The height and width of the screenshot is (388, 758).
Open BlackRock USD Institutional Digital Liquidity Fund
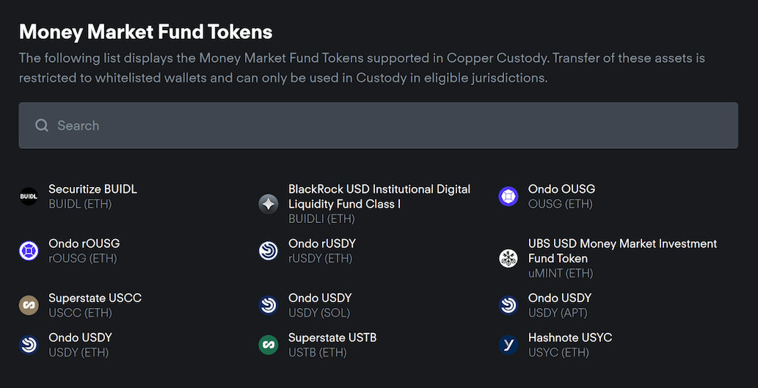379,197
